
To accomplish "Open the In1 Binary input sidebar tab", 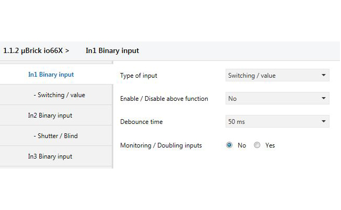I will point(51,75).
